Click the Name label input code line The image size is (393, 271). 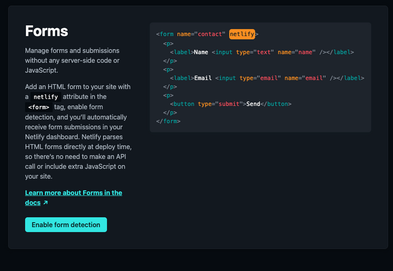262,52
